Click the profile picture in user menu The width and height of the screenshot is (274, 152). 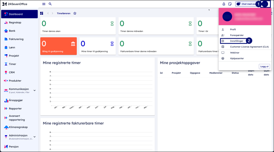[x=227, y=17]
